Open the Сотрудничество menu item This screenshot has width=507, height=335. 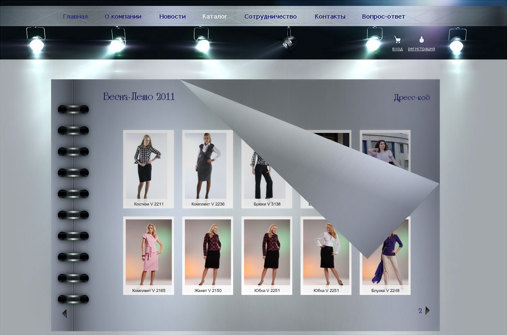270,16
